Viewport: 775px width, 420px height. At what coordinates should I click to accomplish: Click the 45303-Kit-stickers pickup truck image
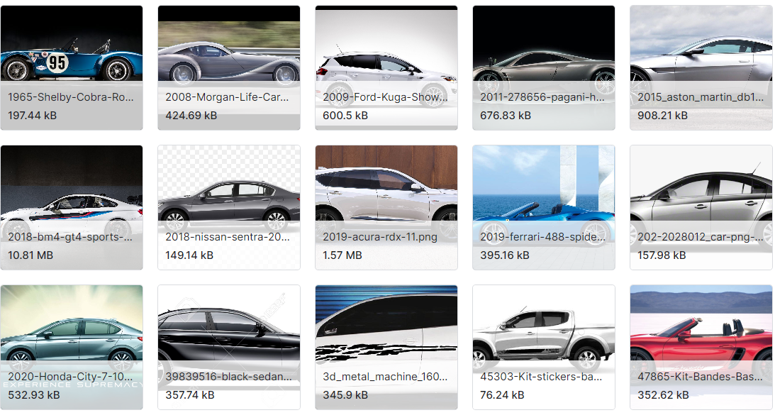[543, 326]
